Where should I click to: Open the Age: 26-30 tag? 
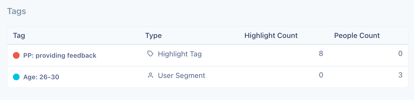(41, 77)
